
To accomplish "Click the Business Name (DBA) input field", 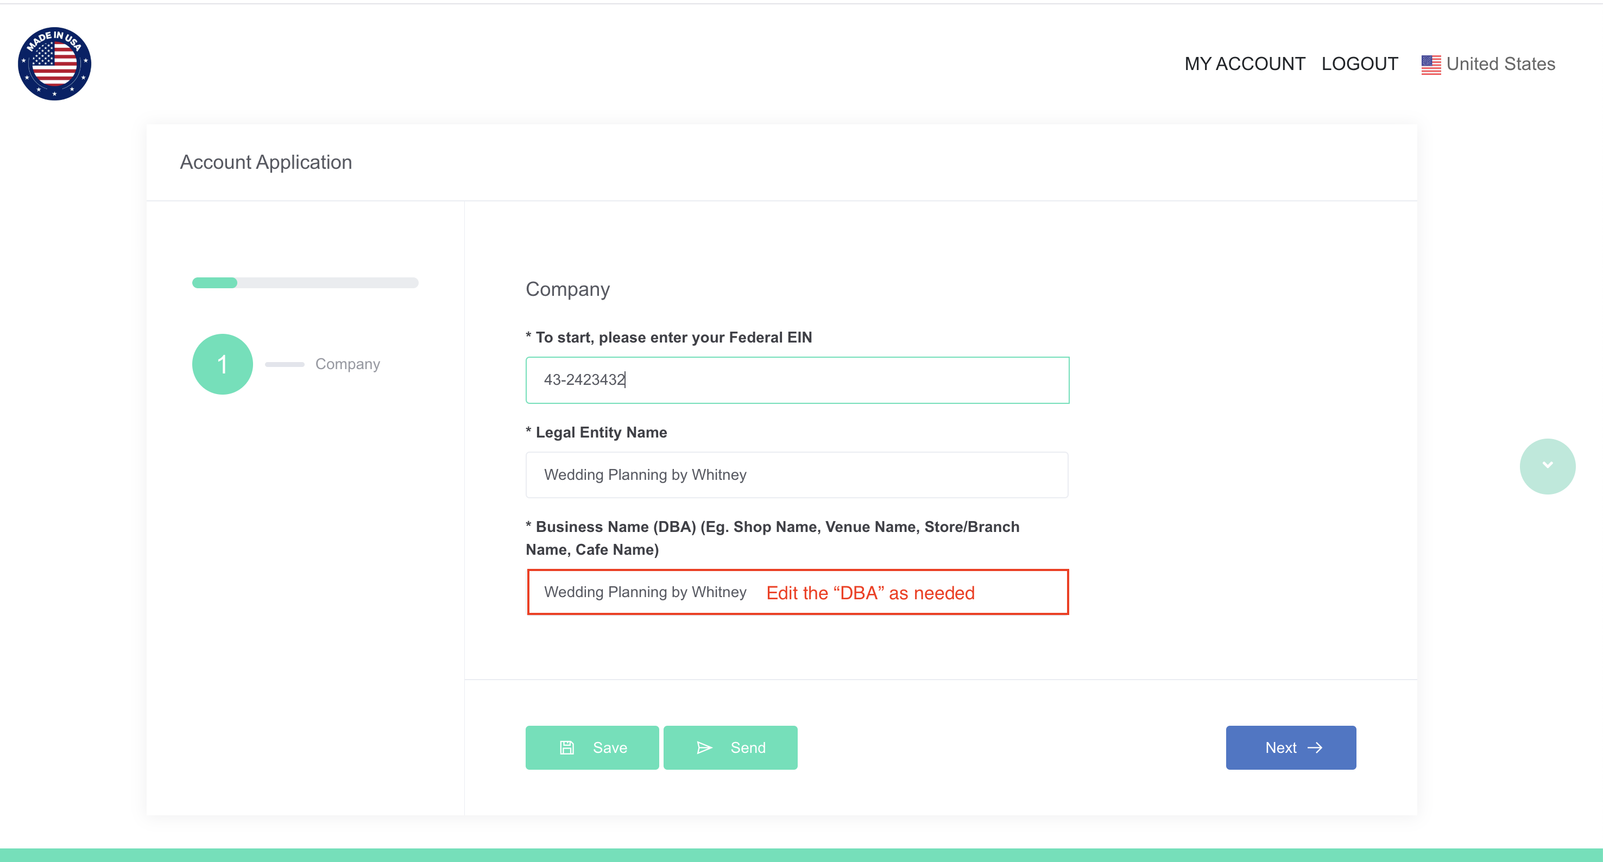I will coord(797,592).
